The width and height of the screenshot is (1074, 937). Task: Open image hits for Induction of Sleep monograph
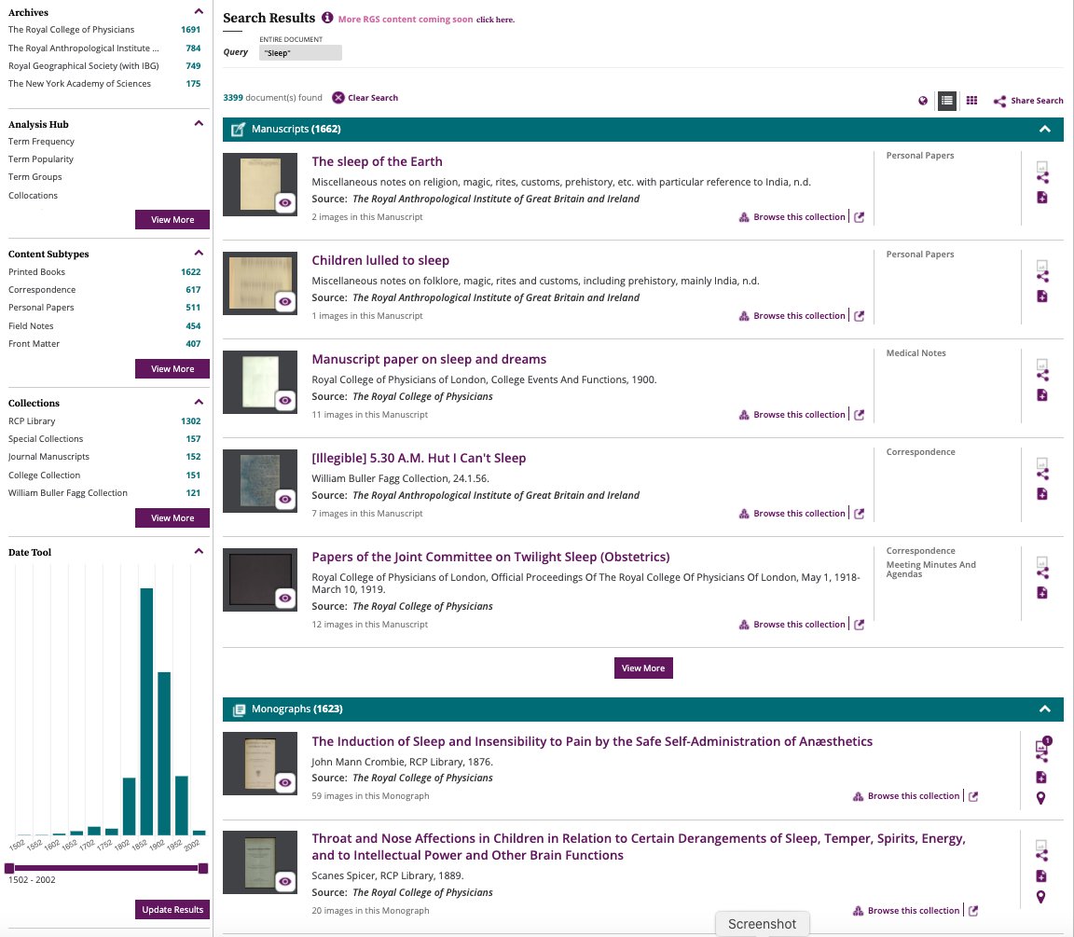click(1041, 745)
